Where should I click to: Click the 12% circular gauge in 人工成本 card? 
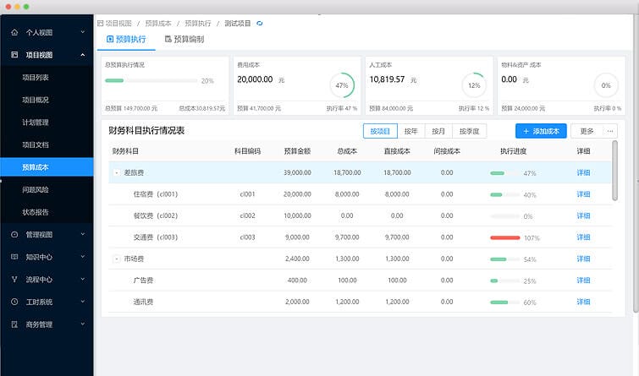click(x=474, y=85)
